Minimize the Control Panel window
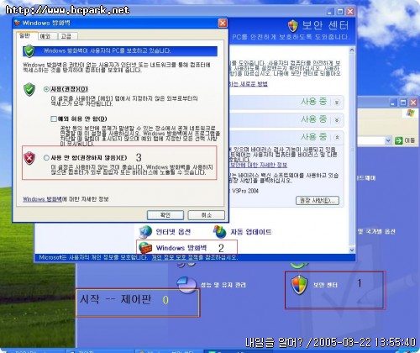The height and width of the screenshot is (353, 420). tap(393, 103)
